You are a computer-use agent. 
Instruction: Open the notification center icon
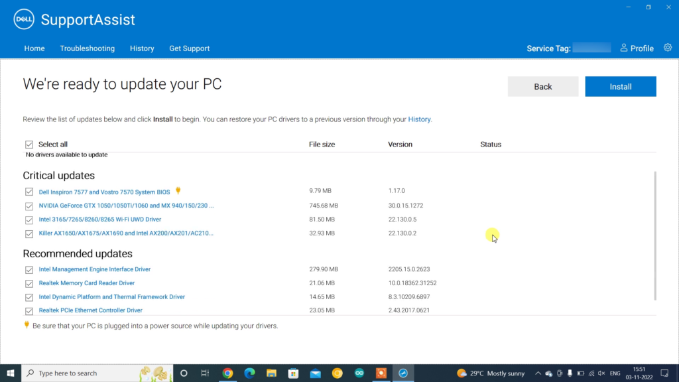tap(664, 373)
